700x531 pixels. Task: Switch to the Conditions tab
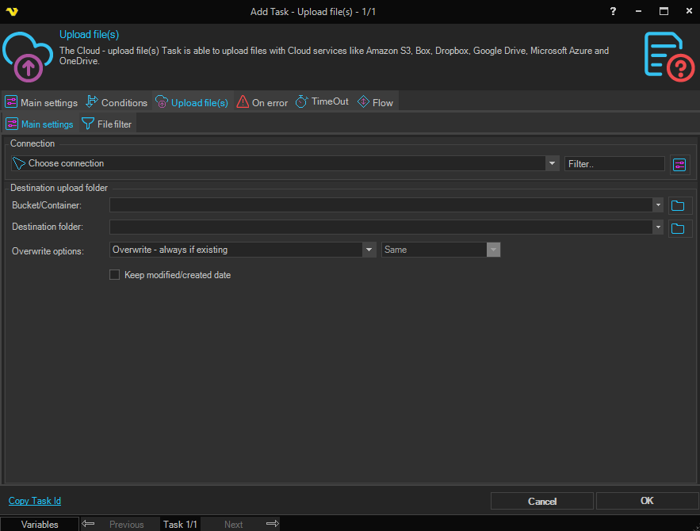coord(117,102)
